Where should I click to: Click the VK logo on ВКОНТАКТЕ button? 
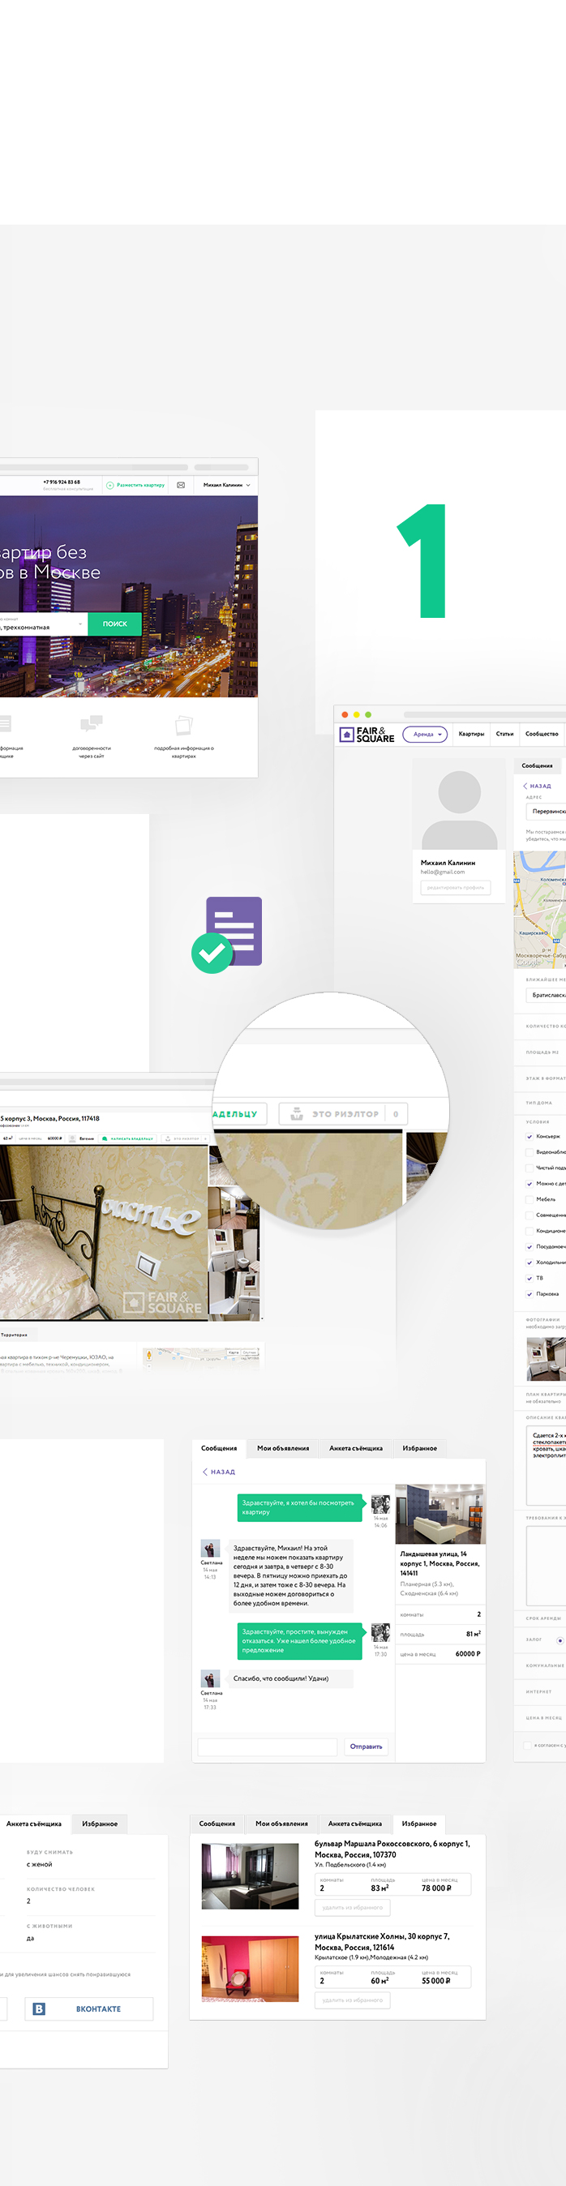(39, 2008)
